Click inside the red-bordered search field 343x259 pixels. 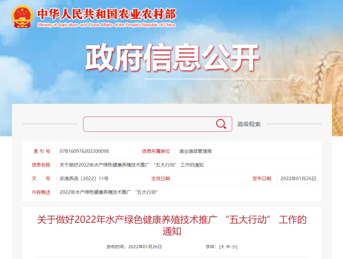[x=158, y=124]
